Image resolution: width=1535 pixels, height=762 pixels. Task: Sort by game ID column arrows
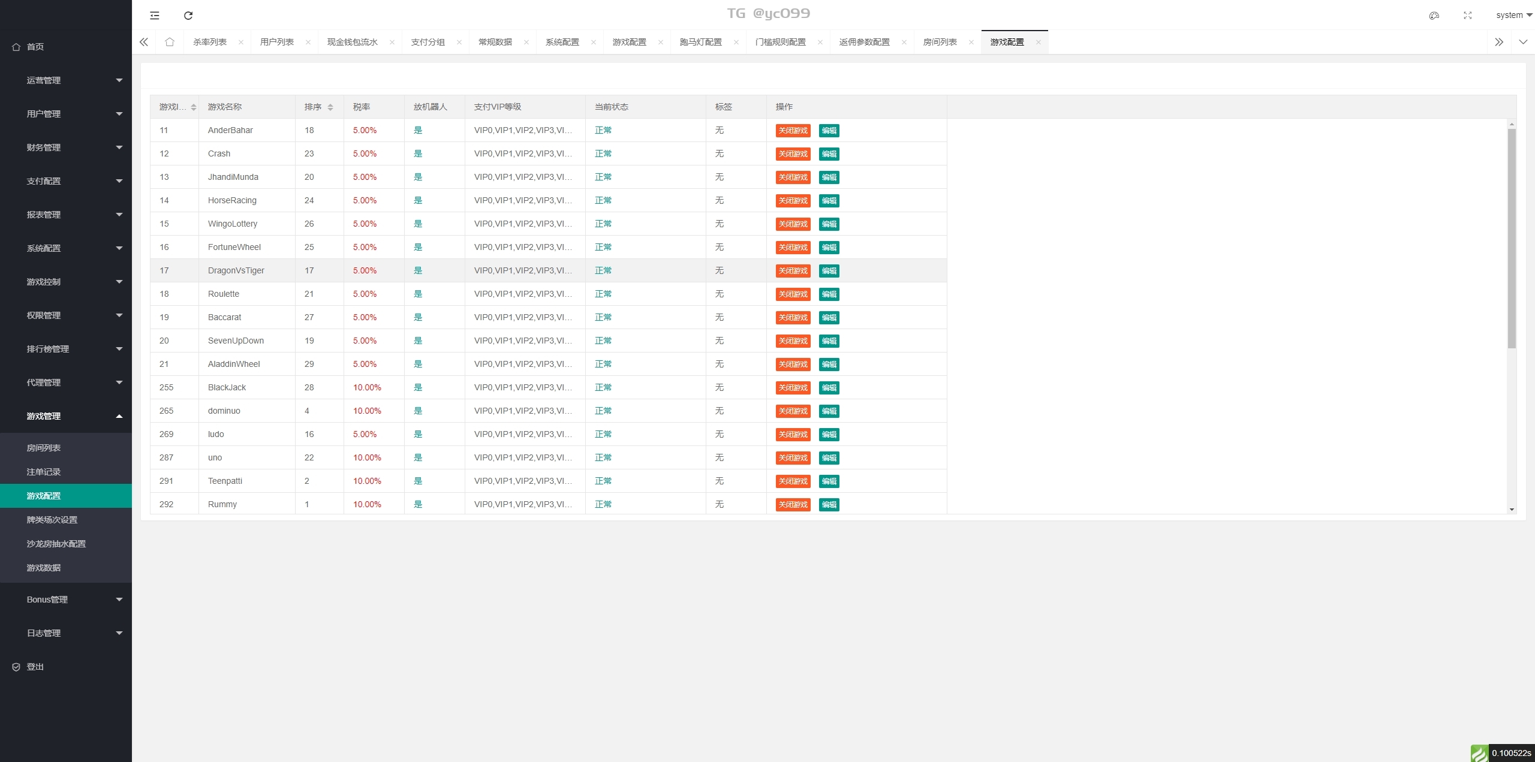[x=194, y=107]
